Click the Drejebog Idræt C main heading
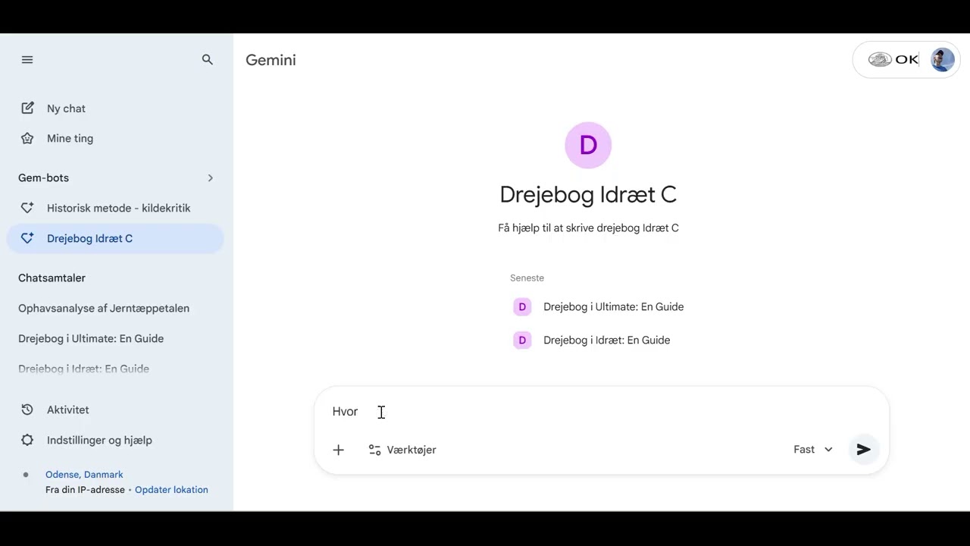 [x=588, y=195]
